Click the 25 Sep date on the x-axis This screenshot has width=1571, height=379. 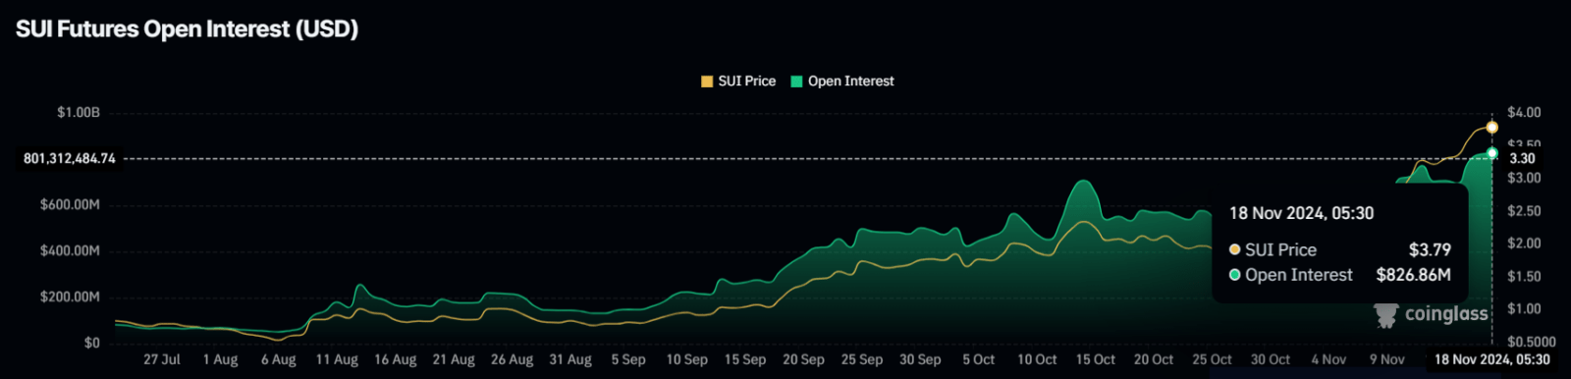[x=861, y=359]
